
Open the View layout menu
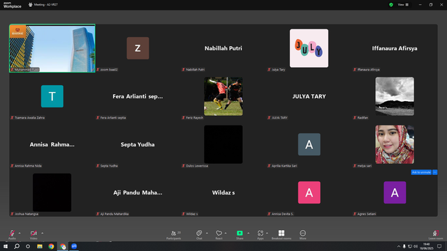click(x=403, y=5)
